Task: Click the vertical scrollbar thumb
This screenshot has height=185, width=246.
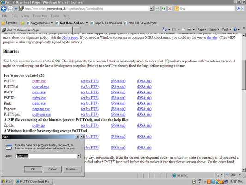Action: 244,75
